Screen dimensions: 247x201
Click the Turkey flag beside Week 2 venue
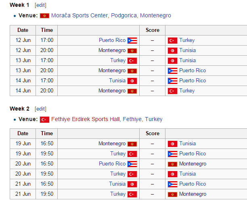[44, 119]
